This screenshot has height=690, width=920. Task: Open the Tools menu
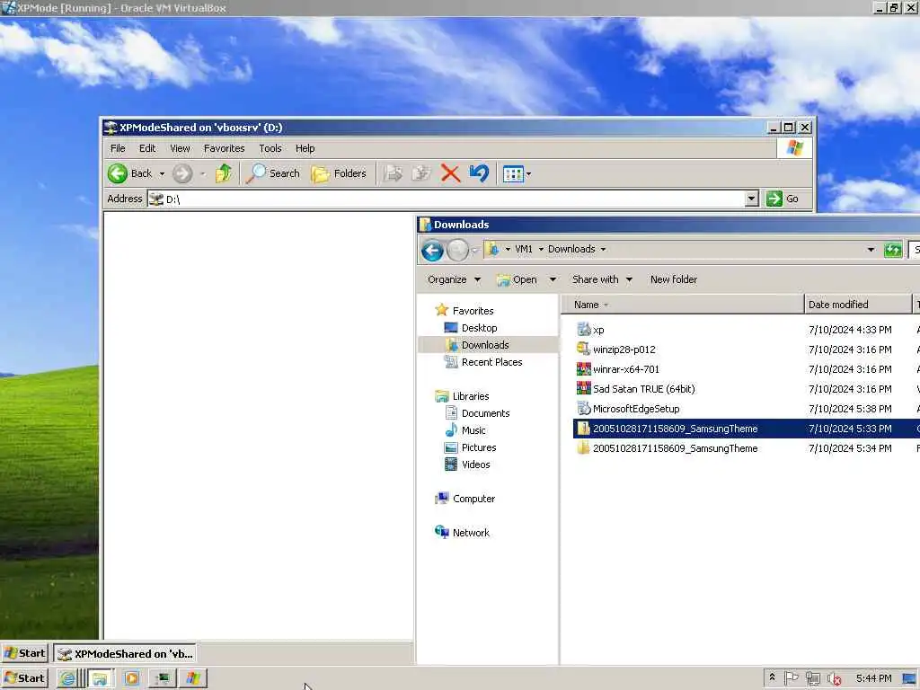point(270,148)
